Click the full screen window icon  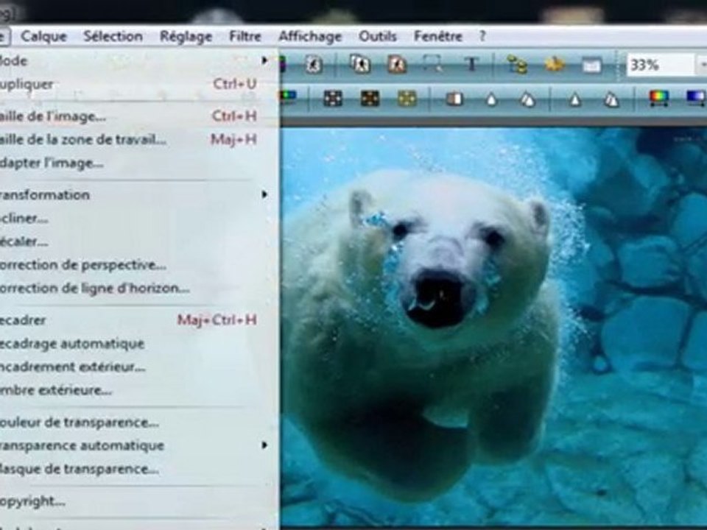coord(591,66)
